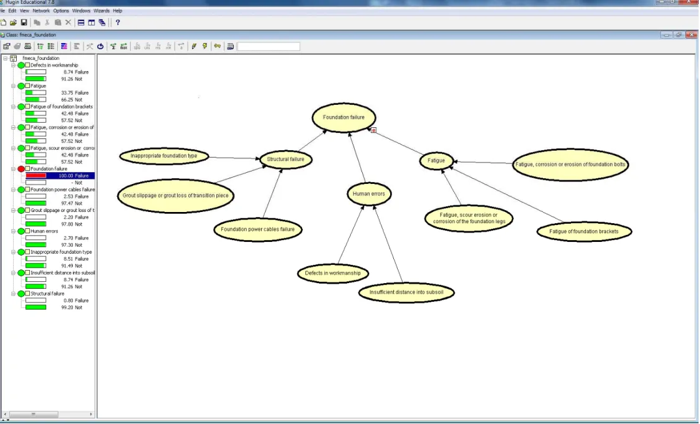
Task: Toggle checkbox next to Fatigue node
Action: (x=27, y=86)
